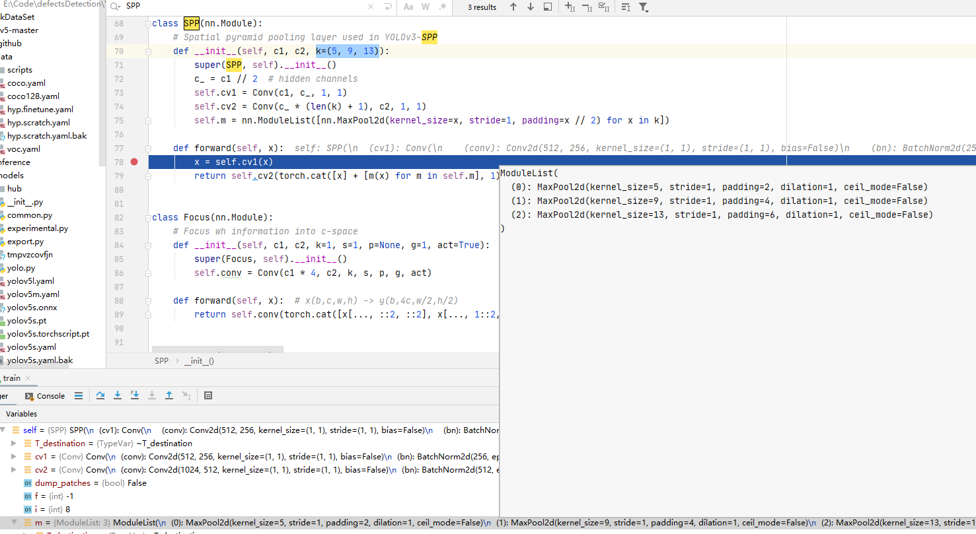Switch to the Console tab
The image size is (976, 534).
coord(45,396)
